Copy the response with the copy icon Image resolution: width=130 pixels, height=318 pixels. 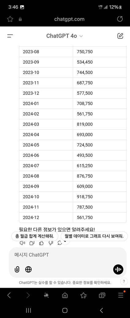(32, 243)
